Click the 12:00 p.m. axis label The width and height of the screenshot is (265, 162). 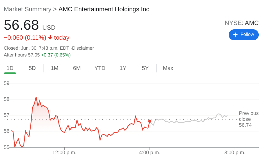(x=64, y=153)
